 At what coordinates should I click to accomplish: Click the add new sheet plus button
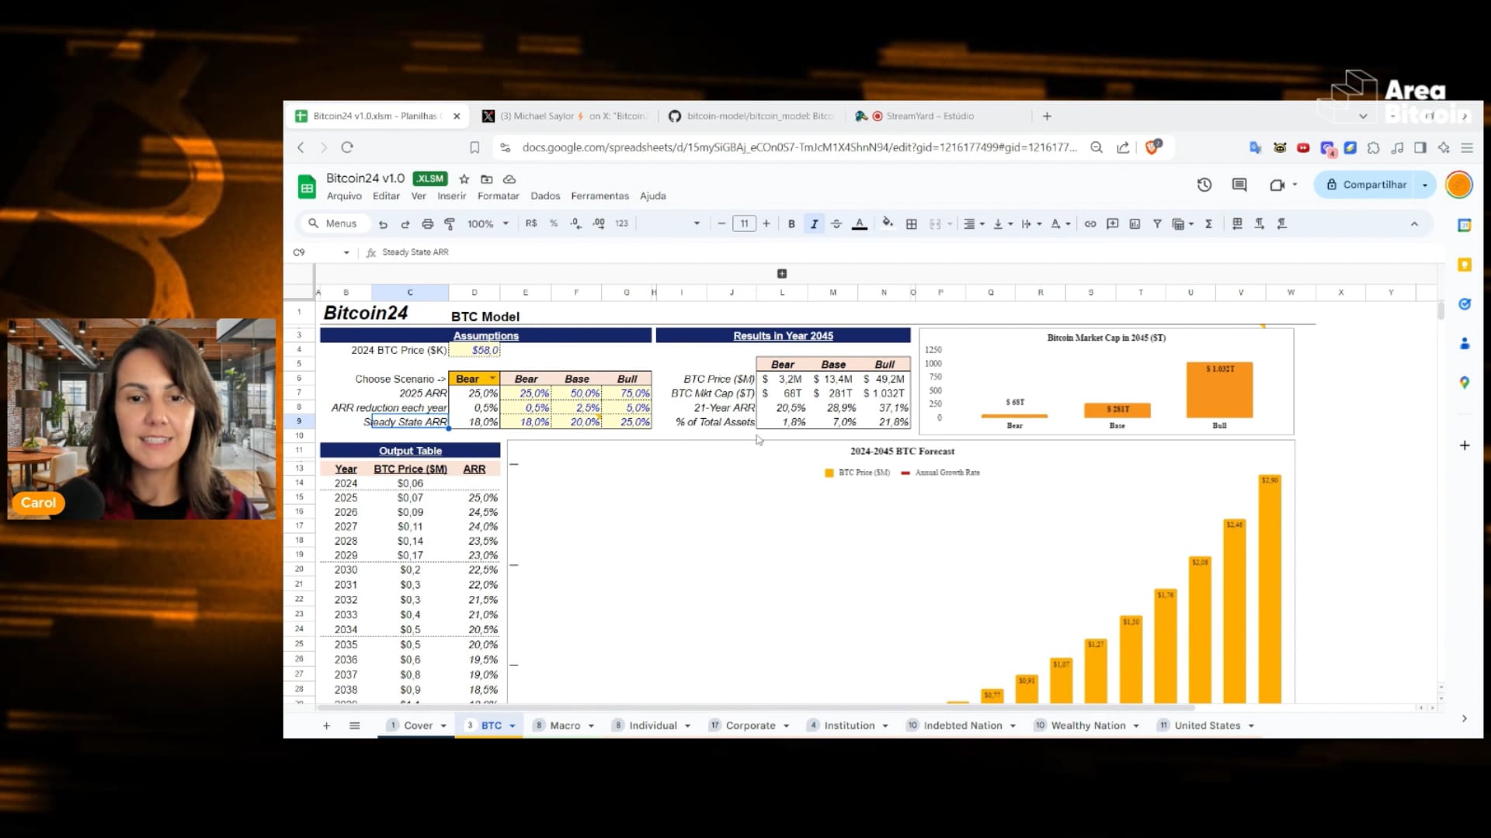tap(326, 725)
